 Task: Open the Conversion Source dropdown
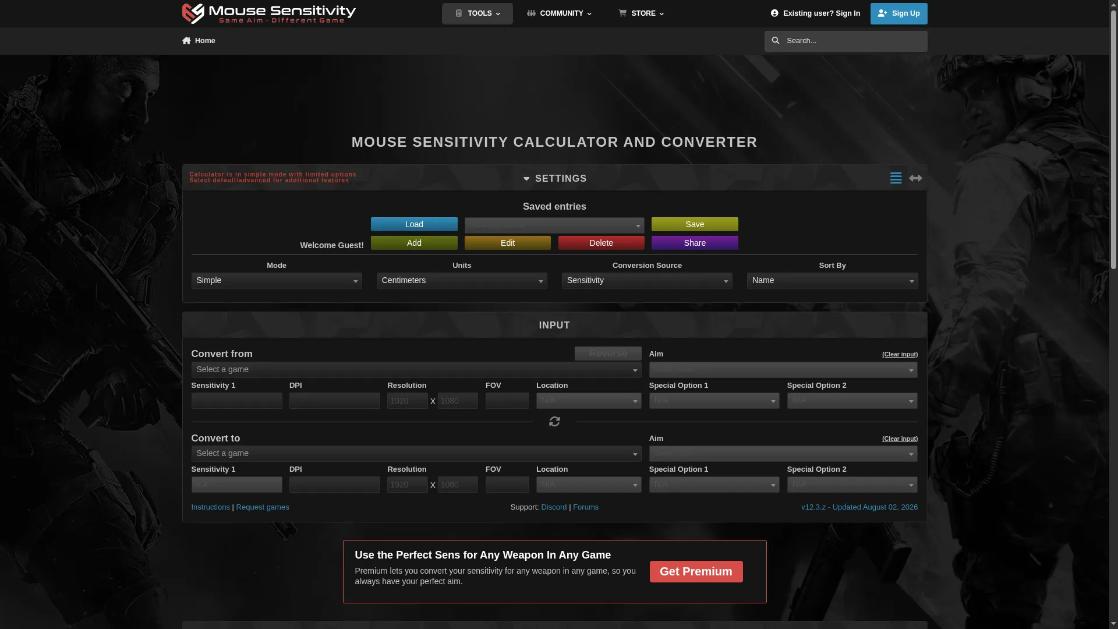[647, 281]
